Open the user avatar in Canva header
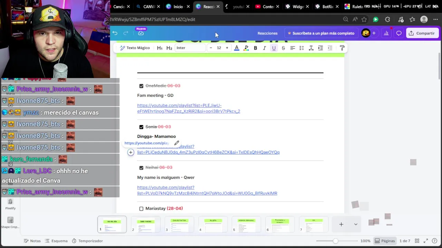 365,33
